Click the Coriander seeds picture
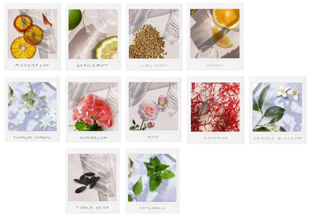The width and height of the screenshot is (310, 216). tap(154, 34)
